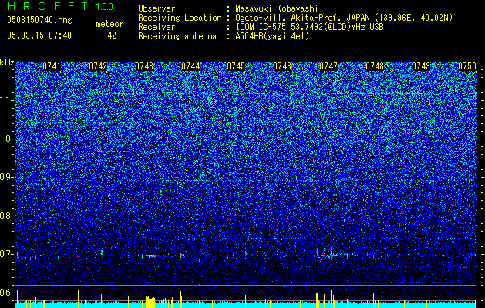This screenshot has height=308, width=485.
Task: Click the Receiving Location label
Action: [x=180, y=18]
